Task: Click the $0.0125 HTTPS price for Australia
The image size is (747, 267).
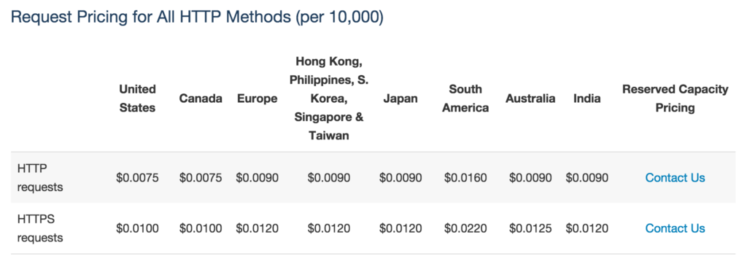Action: coord(530,228)
